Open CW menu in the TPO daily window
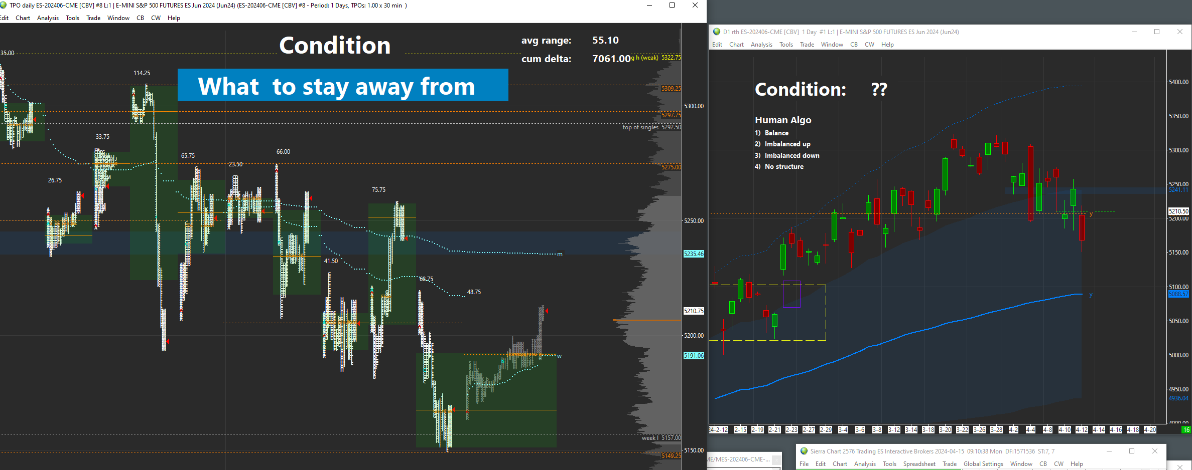Viewport: 1192px width, 470px height. coord(156,18)
